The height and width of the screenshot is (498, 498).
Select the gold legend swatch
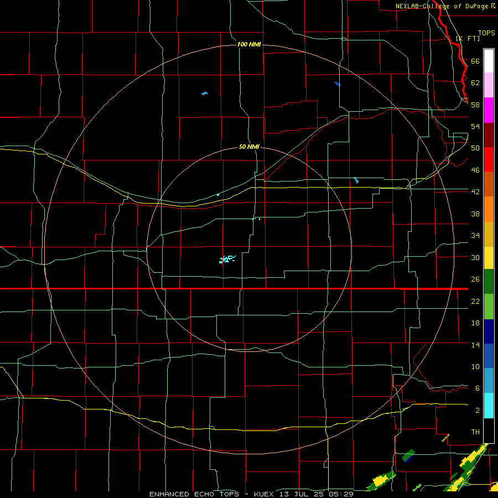[489, 234]
